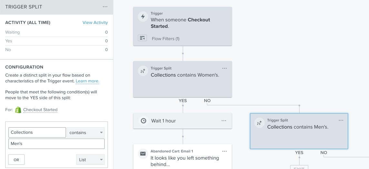Open the Wait 1 hour options menu
This screenshot has height=169, width=369.
pos(224,121)
